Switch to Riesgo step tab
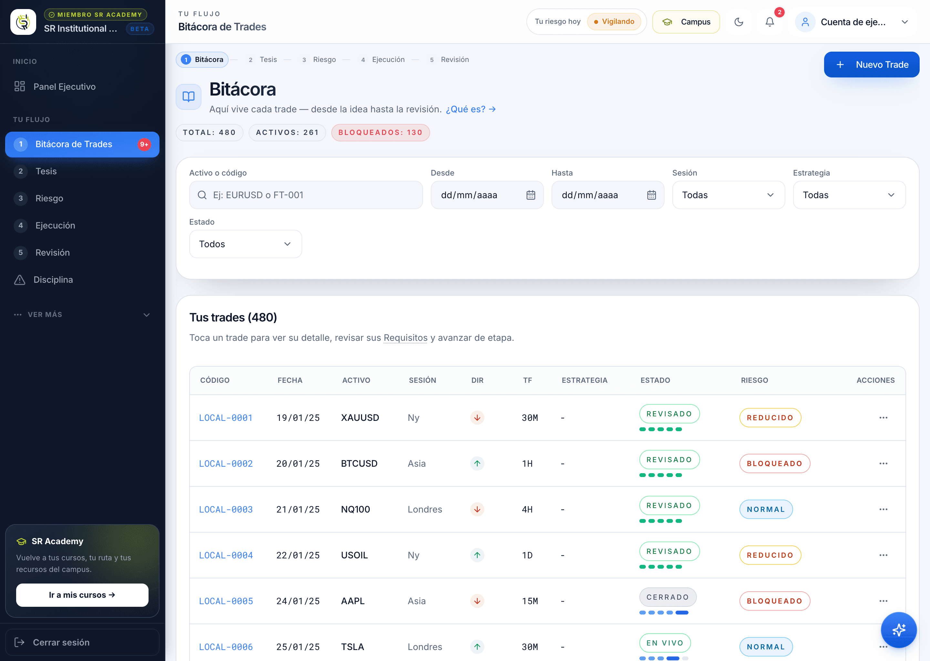Image resolution: width=930 pixels, height=661 pixels. tap(319, 59)
